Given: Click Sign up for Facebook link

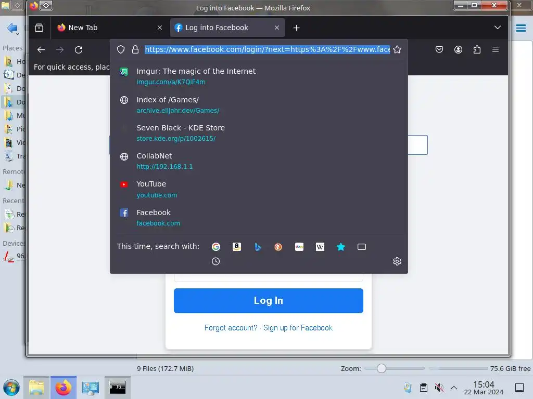Looking at the screenshot, I should pos(298,328).
